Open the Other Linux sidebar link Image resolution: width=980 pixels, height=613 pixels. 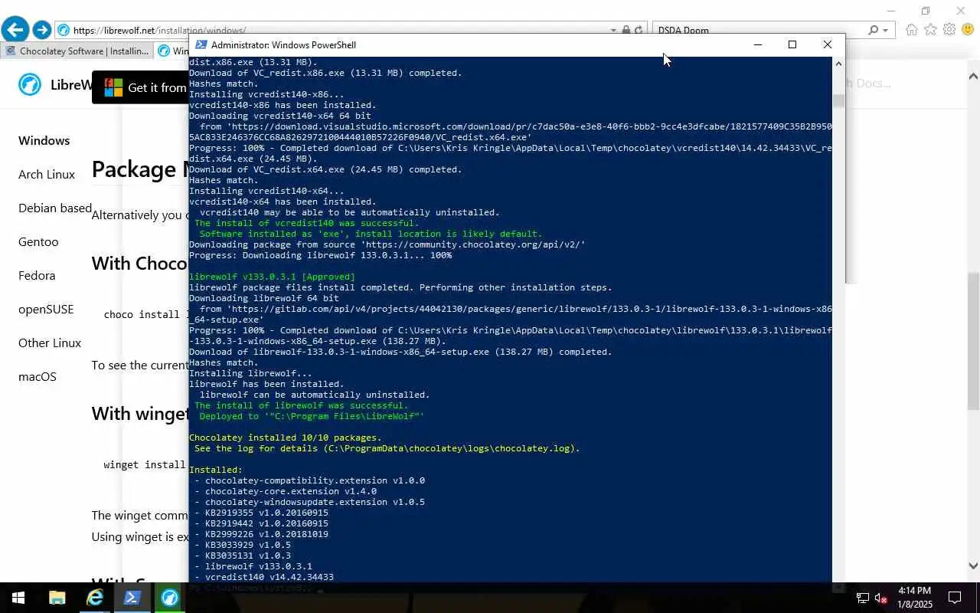tap(50, 343)
